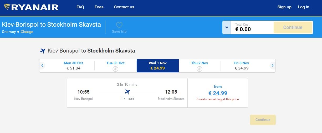This screenshot has height=133, width=322.
Task: Open the Fees menu item
Action: (99, 7)
